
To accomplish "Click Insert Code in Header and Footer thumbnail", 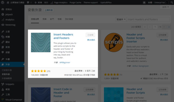I will pyautogui.click(x=41, y=95).
